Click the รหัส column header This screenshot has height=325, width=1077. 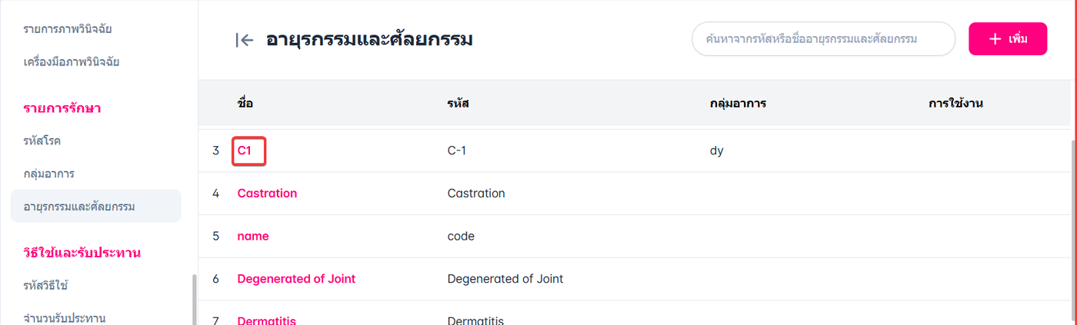(x=458, y=103)
